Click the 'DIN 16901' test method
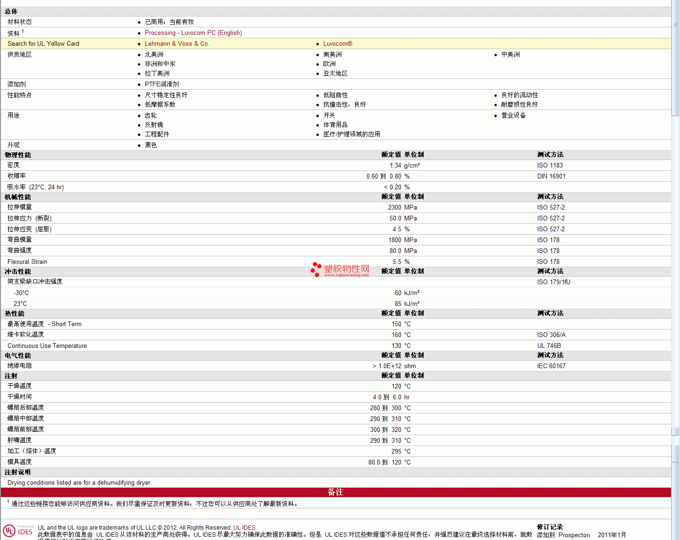 [x=551, y=176]
